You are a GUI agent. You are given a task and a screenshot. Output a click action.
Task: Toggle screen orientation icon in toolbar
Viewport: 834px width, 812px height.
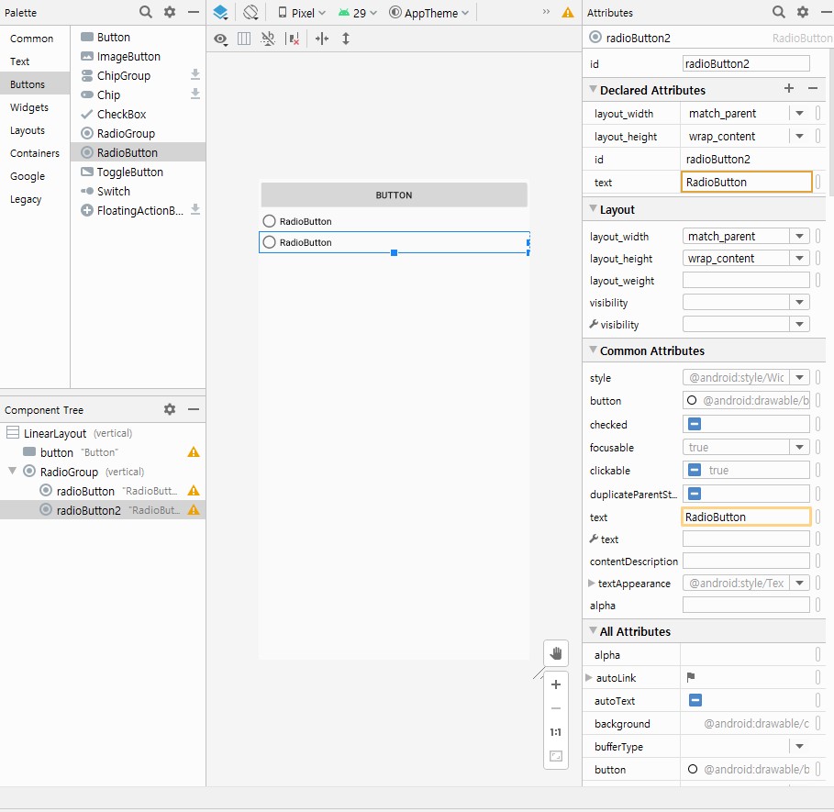click(250, 12)
